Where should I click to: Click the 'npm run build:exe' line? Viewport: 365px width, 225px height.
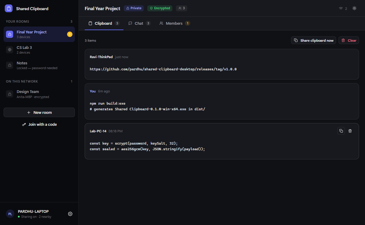[x=108, y=103]
